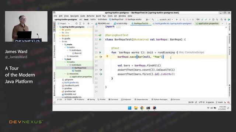Switch to scratch.http editor tab
This screenshot has width=236, height=132.
click(x=121, y=23)
